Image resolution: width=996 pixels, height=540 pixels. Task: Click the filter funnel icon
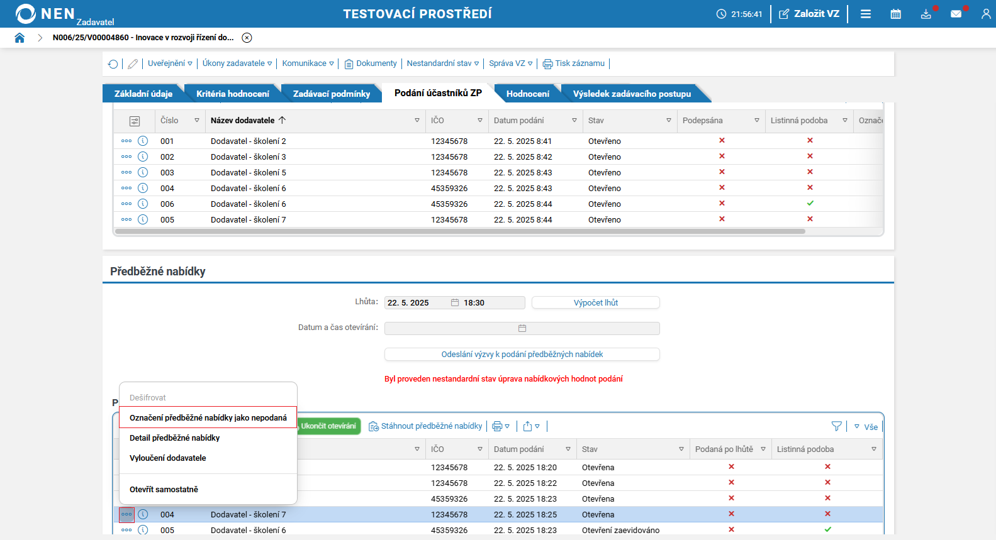pos(836,426)
